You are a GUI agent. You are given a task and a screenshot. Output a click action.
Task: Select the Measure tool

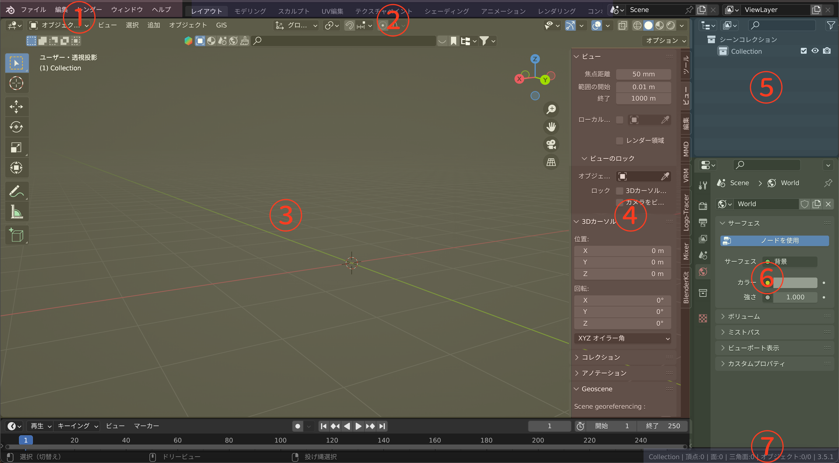click(x=17, y=212)
